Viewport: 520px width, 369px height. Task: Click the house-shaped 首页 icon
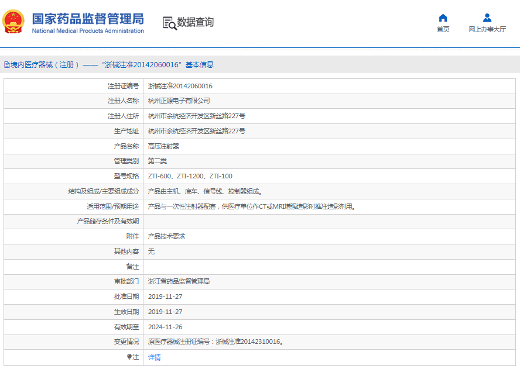443,18
